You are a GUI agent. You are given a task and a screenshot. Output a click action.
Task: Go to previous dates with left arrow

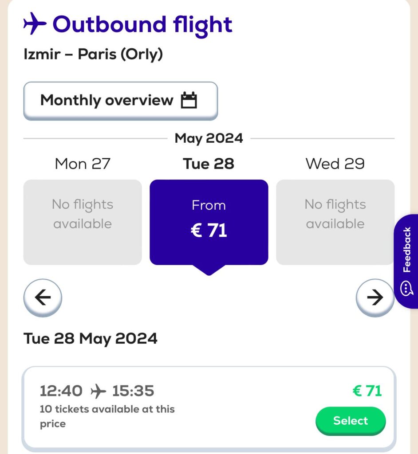tap(43, 297)
